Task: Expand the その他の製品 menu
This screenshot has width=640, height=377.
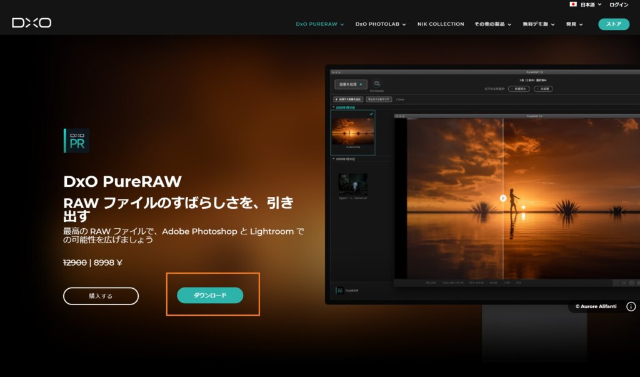Action: click(x=492, y=24)
